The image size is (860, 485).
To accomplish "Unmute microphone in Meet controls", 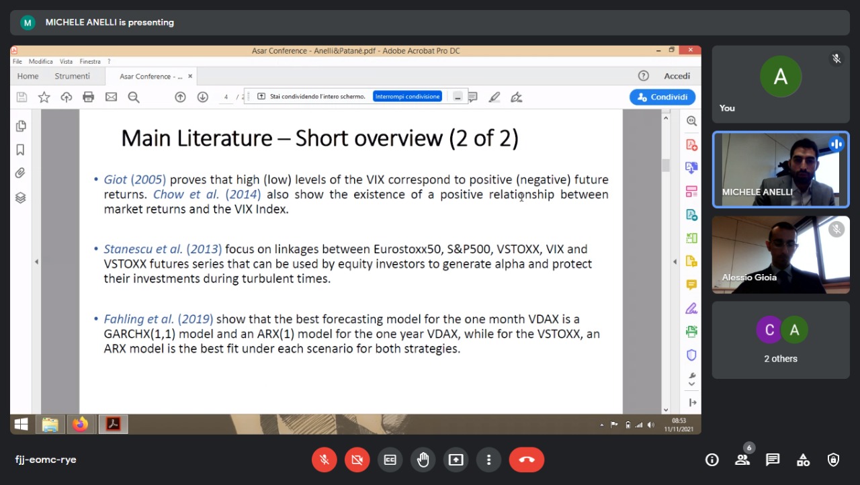I will [x=325, y=459].
